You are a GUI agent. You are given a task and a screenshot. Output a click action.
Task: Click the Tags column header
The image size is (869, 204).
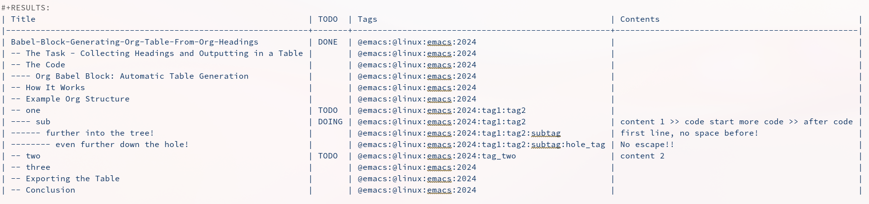(367, 19)
